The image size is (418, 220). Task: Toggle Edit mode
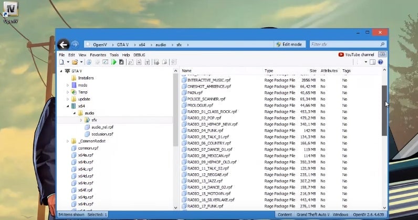(288, 45)
